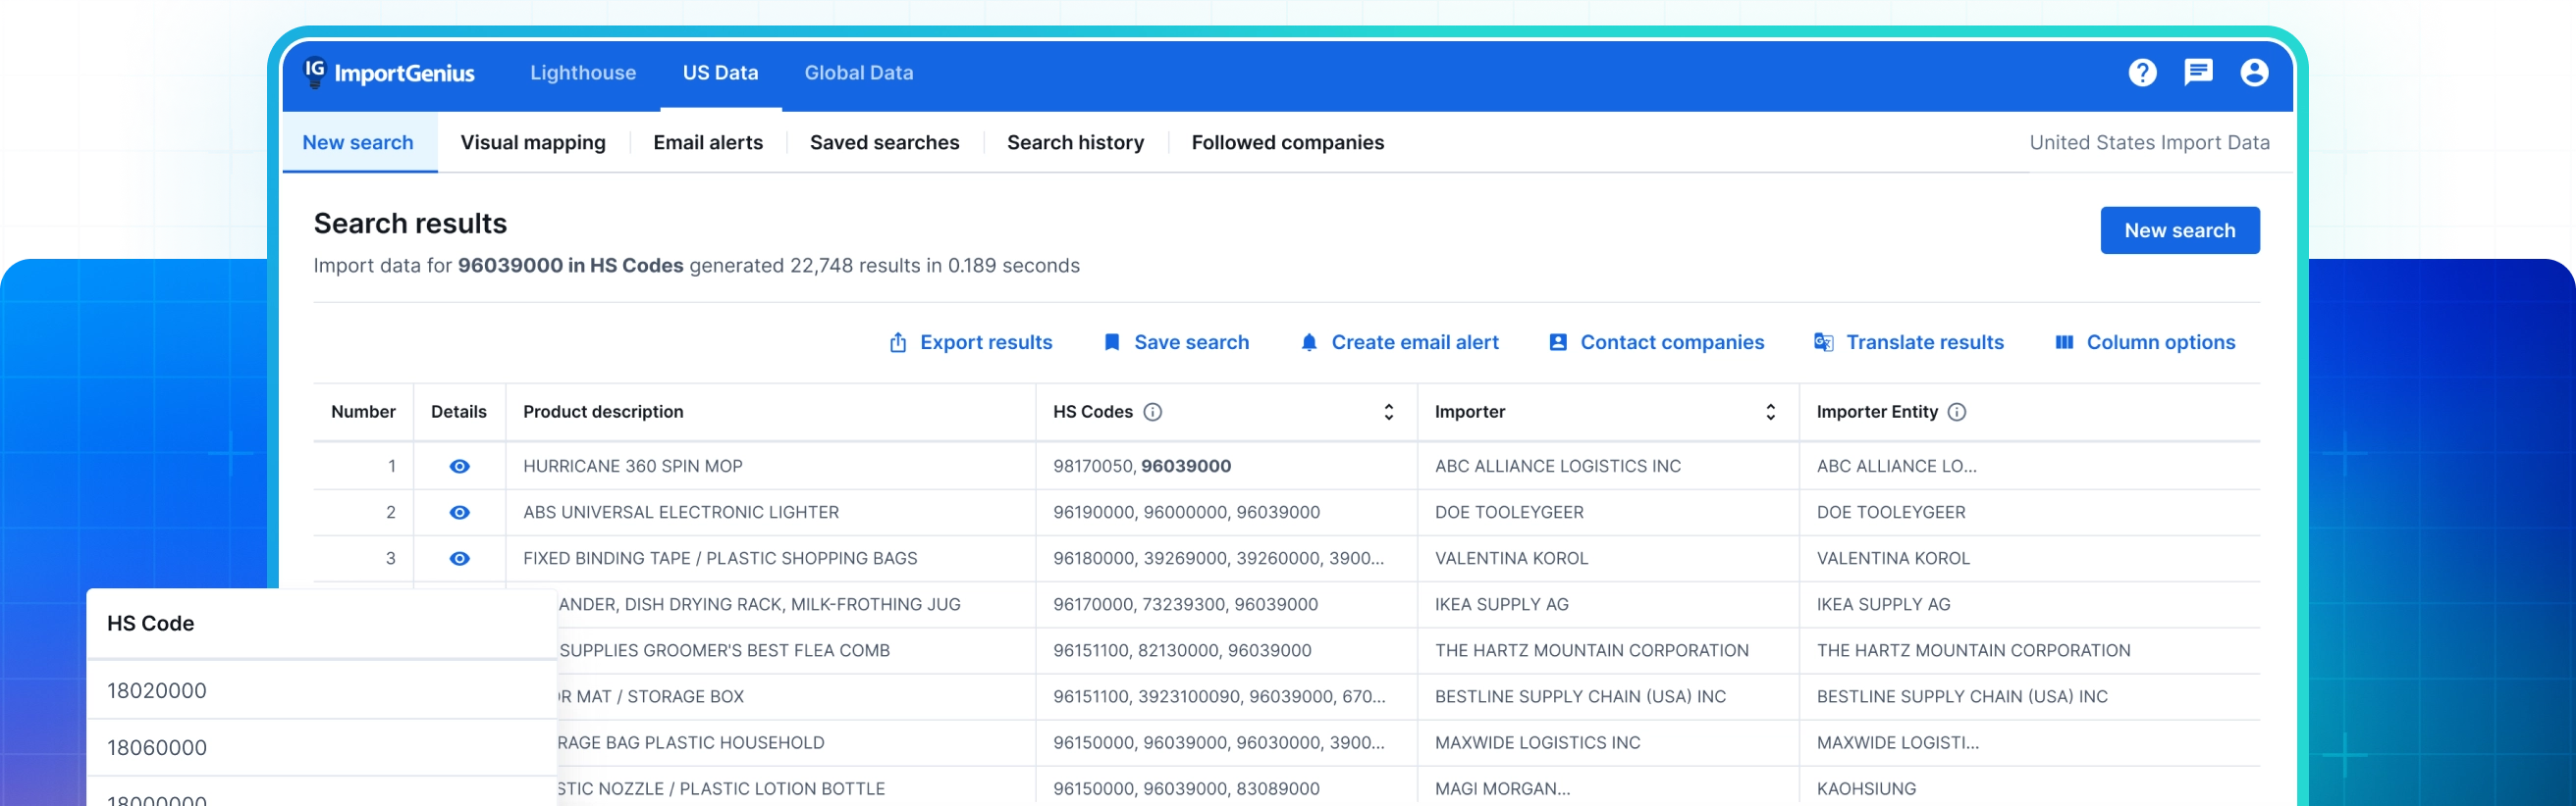Click SUPPLIES GROOMER'S BEST FLEA COMB description
The image size is (2576, 806).
pyautogui.click(x=724, y=650)
